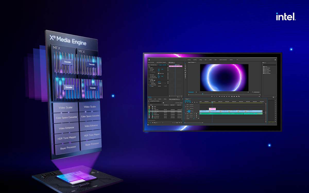Toggle Snap in Timeline magnet icon
This screenshot has width=309, height=193.
[188, 102]
